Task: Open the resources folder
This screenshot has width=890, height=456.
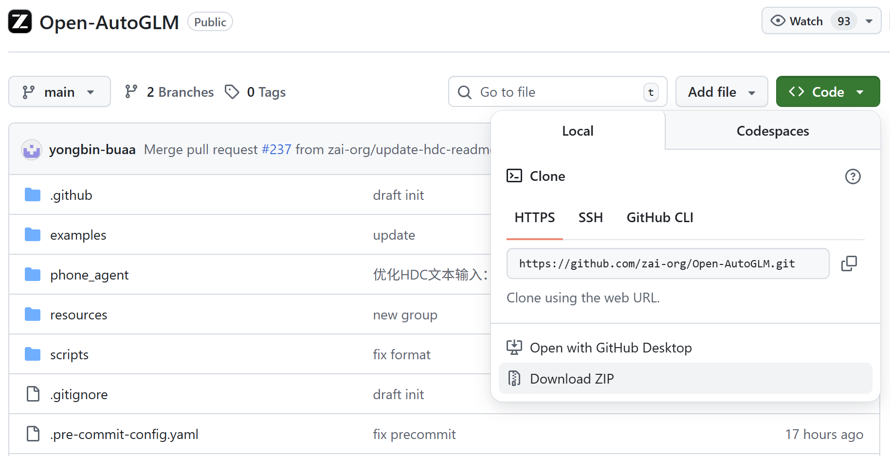Action: pos(78,315)
